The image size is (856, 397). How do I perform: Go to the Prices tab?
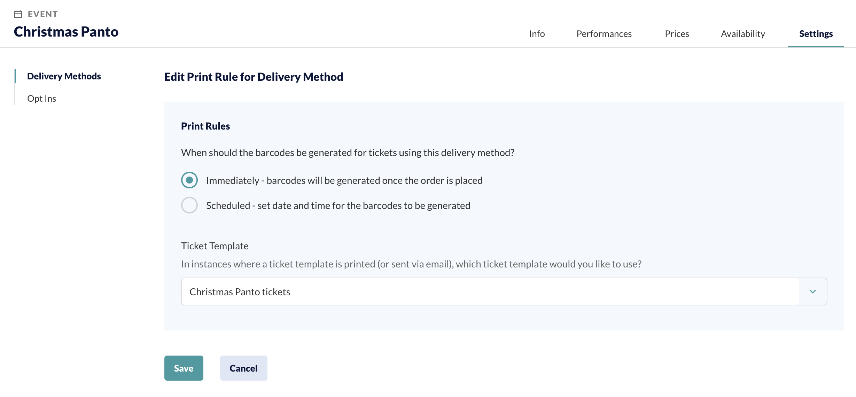click(677, 34)
